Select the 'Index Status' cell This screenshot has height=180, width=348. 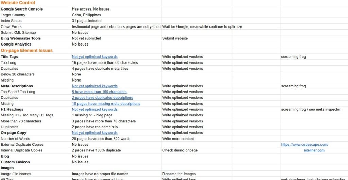click(35, 21)
